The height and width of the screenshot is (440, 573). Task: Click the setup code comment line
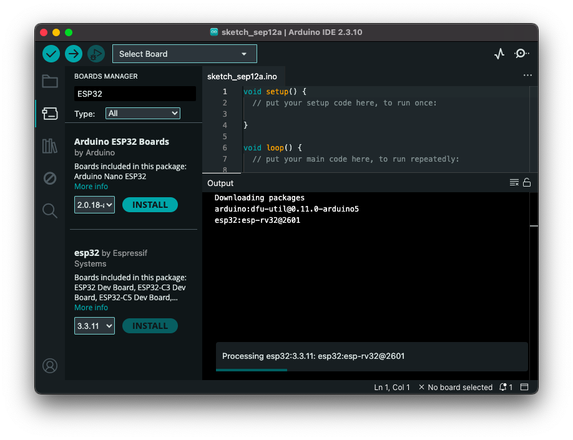tap(345, 103)
